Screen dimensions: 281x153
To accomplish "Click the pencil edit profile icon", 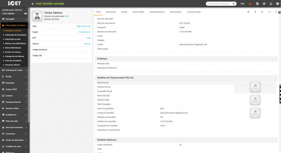I will click(x=248, y=12).
